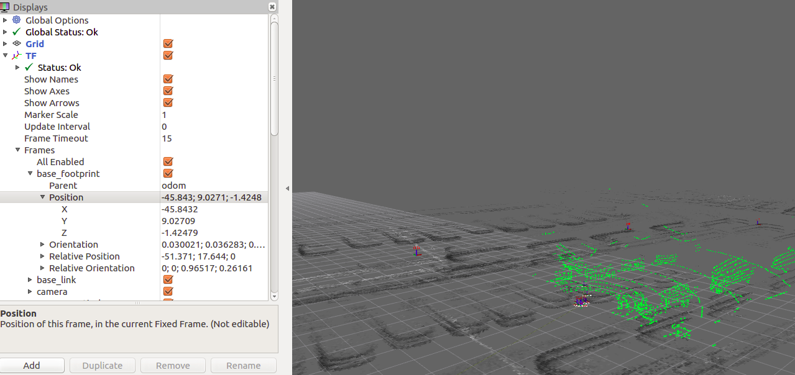The image size is (795, 375).
Task: Collapse the base_footprint frame
Action: [x=30, y=173]
